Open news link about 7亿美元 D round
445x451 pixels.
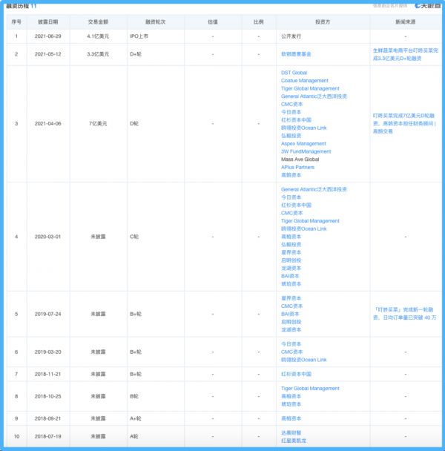[x=405, y=123]
